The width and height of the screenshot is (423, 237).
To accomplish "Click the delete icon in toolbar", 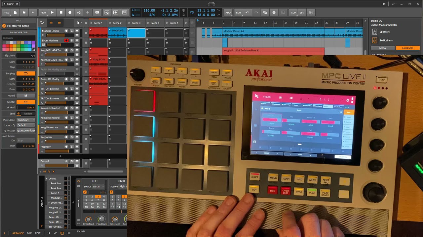I will pyautogui.click(x=274, y=13).
